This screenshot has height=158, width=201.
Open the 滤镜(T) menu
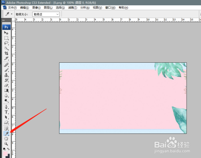72,8
